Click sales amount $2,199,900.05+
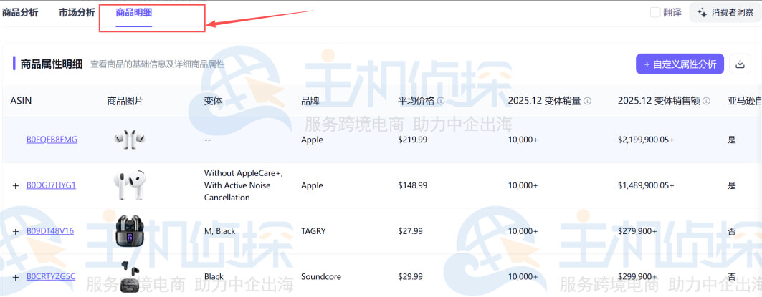Screen dimensions: 762x297 click(647, 140)
